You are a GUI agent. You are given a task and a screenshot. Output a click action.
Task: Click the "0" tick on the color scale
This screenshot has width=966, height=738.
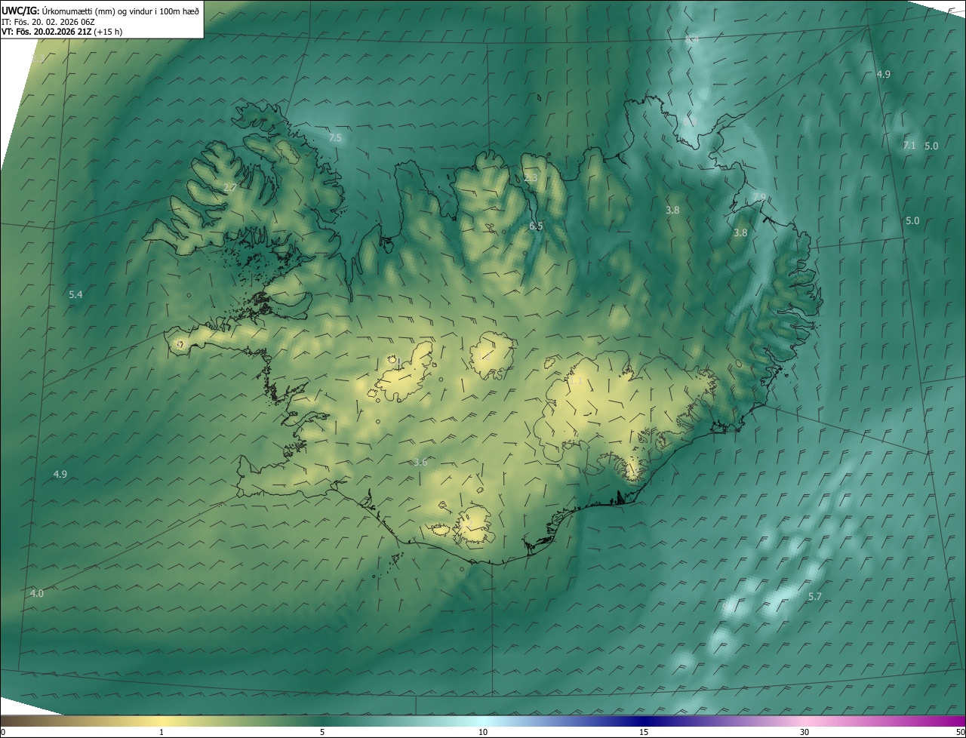[3, 732]
